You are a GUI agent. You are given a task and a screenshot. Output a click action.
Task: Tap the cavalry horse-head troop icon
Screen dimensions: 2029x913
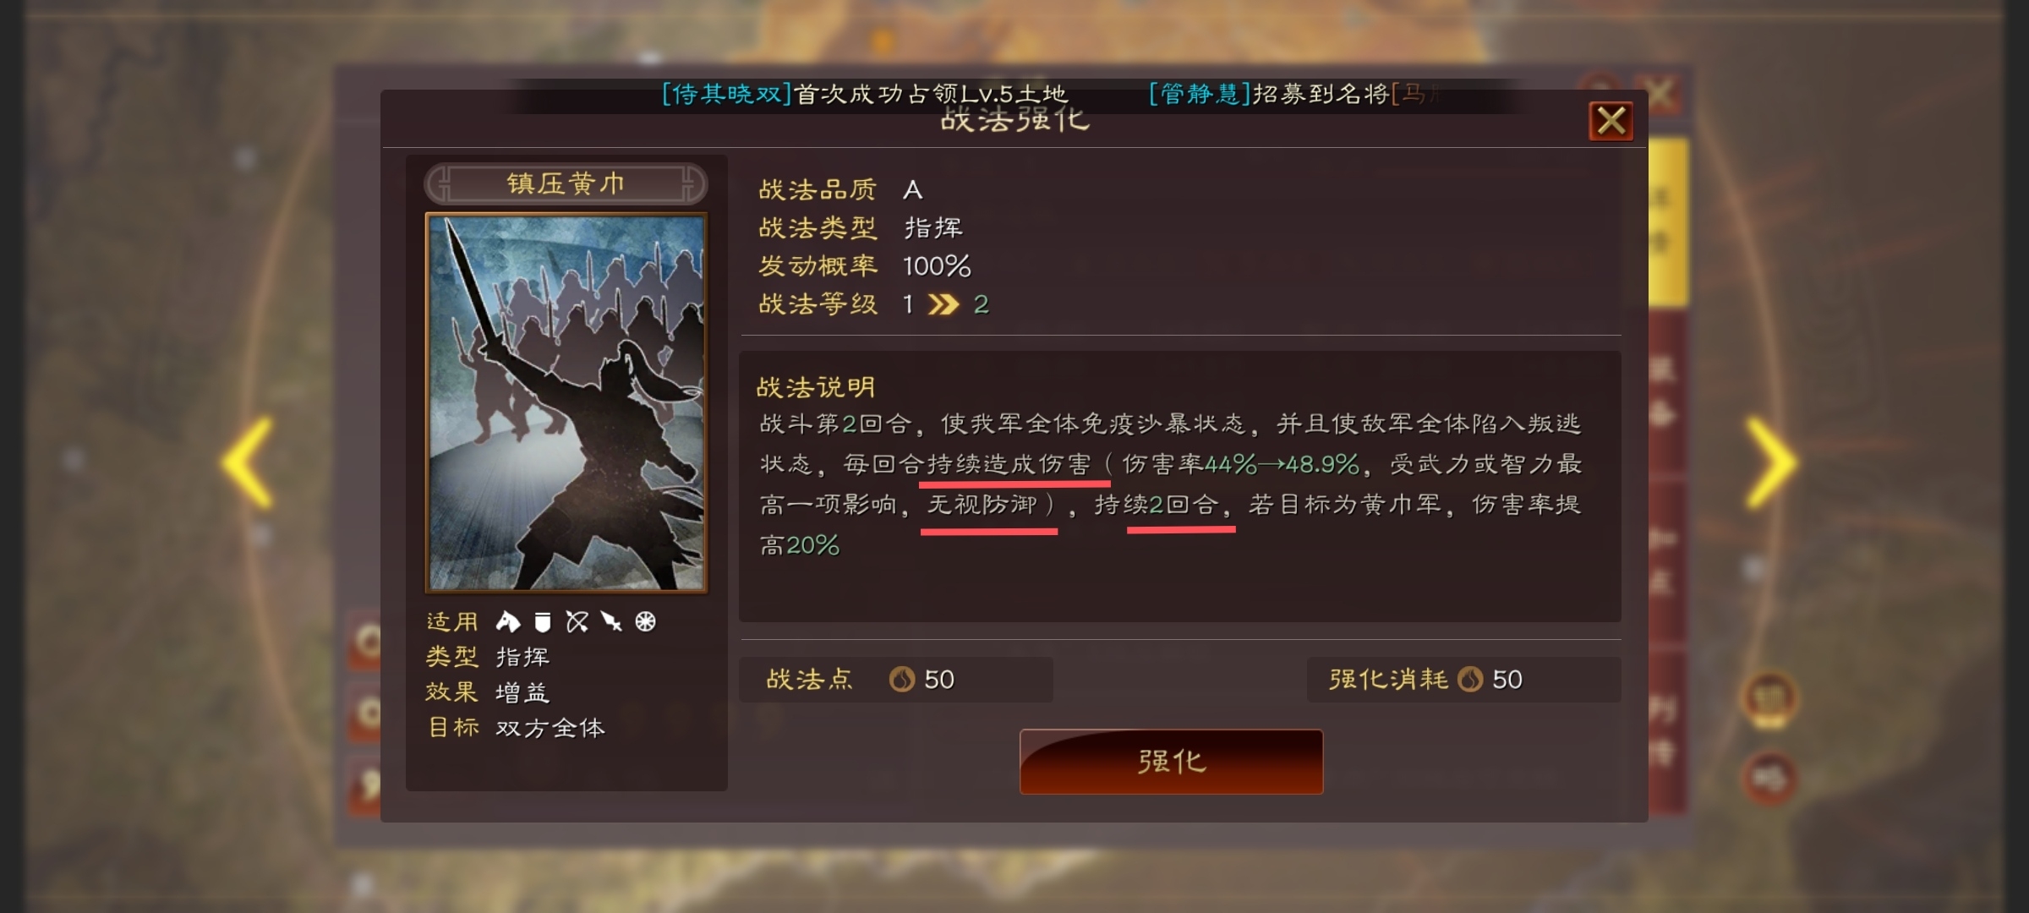pos(507,622)
